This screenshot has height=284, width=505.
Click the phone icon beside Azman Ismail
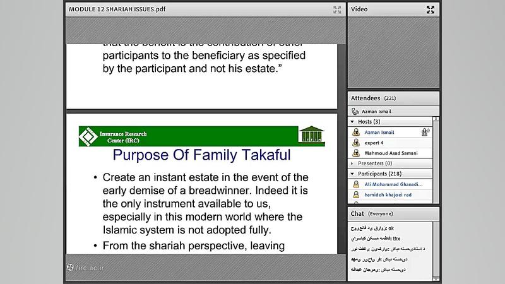(x=355, y=112)
